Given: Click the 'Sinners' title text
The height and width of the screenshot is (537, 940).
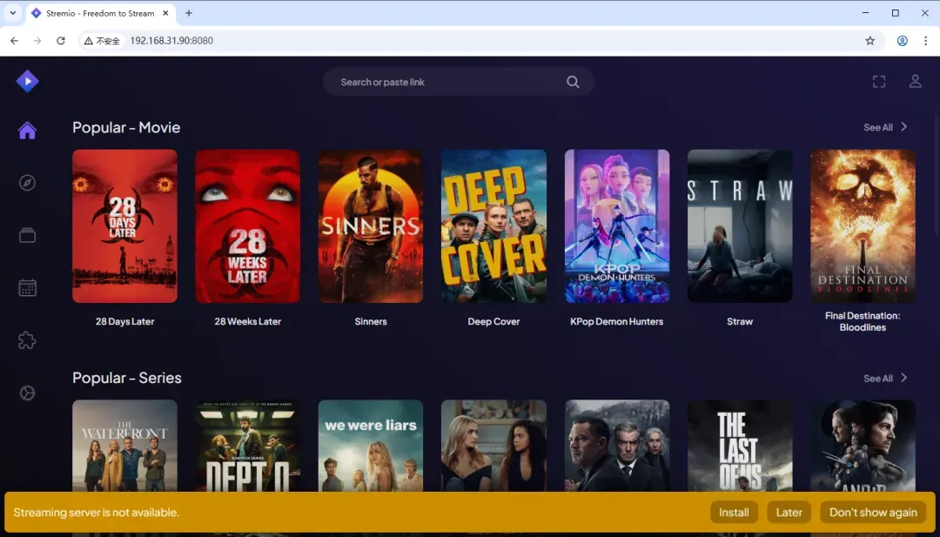Looking at the screenshot, I should [x=371, y=321].
